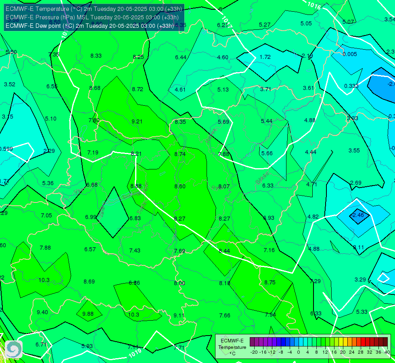Click the 8.75 dew point value
Image resolution: width=395 pixels, height=363 pixels.
pos(270,282)
